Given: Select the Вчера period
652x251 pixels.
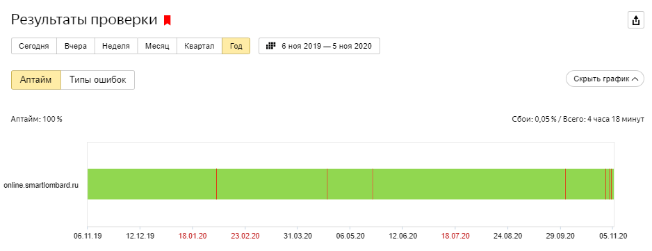Looking at the screenshot, I should (76, 46).
